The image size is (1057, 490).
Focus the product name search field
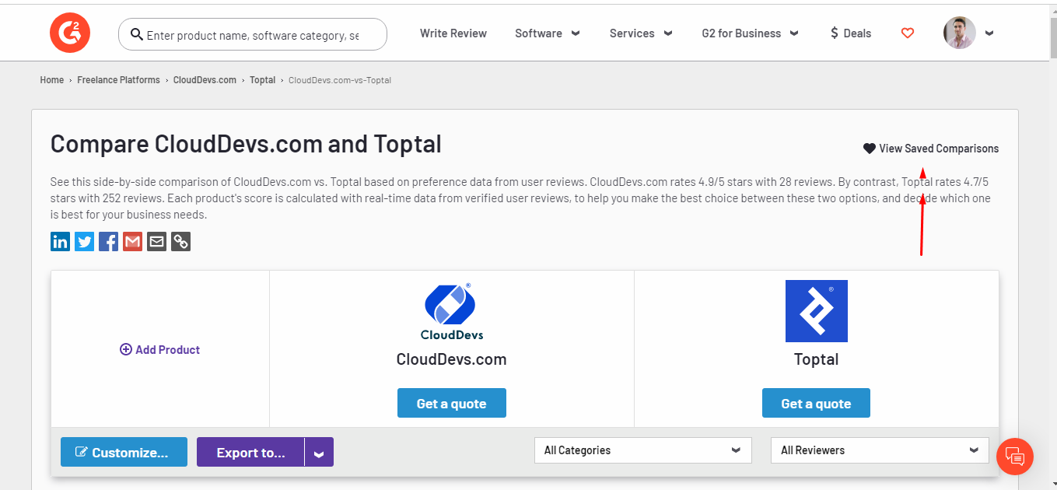click(253, 35)
